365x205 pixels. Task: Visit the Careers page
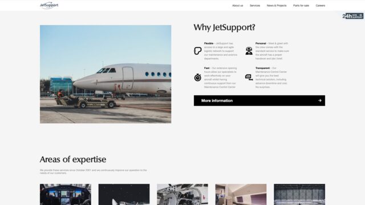point(321,6)
